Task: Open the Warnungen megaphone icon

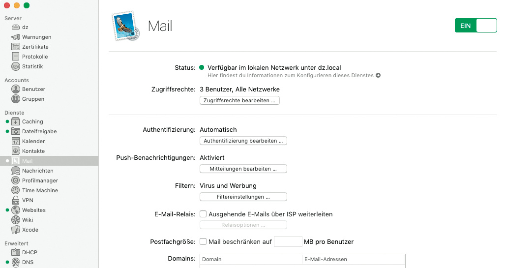Action: (x=16, y=37)
